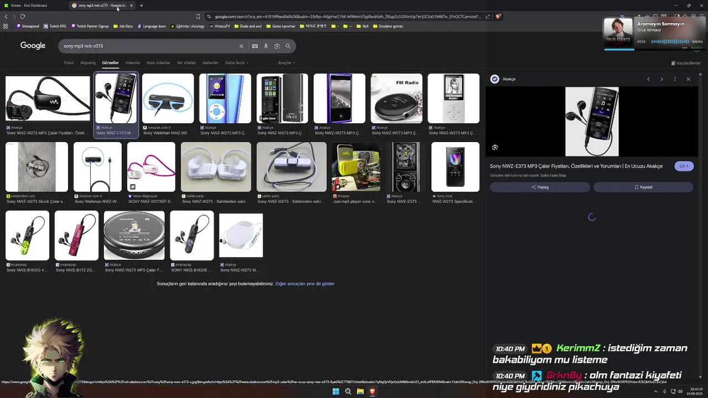Open Vatan Bilgisayar pink headset thumbnail
Image resolution: width=708 pixels, height=398 pixels.
tap(151, 167)
